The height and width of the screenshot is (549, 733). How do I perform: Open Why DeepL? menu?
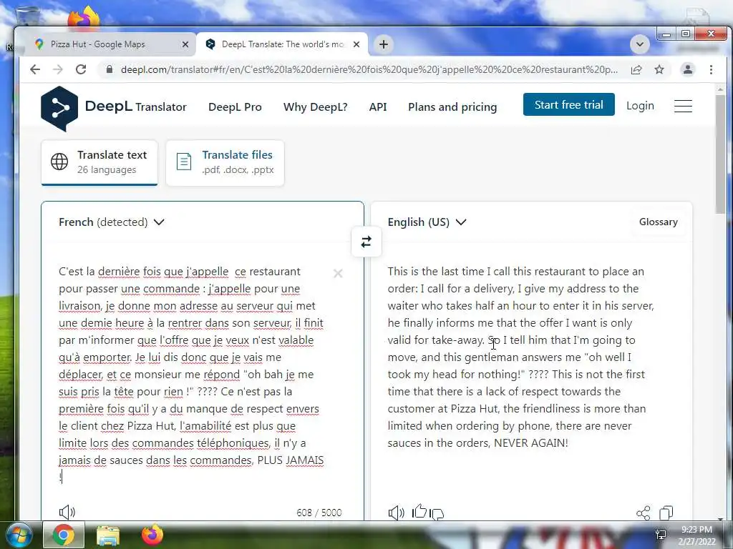[x=316, y=107]
